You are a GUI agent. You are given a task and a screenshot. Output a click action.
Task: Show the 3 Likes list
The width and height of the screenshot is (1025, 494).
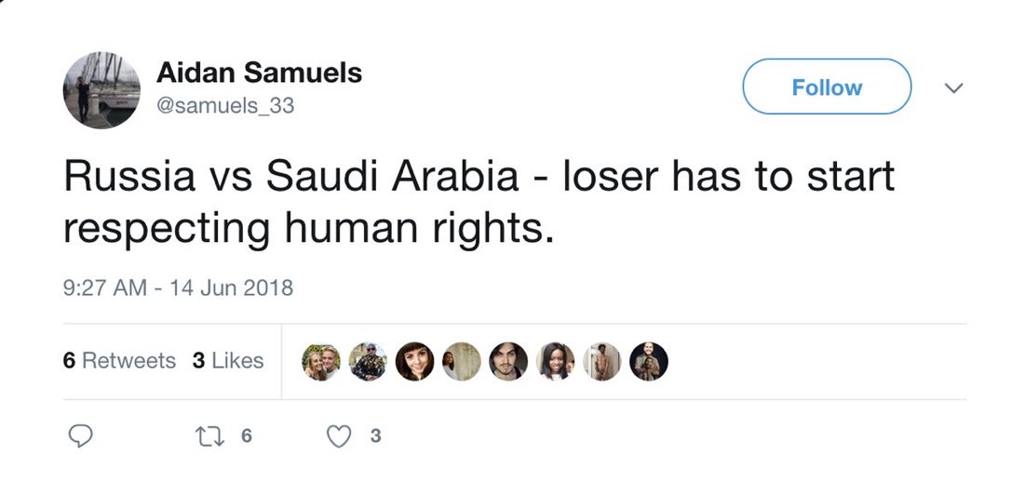pos(228,361)
